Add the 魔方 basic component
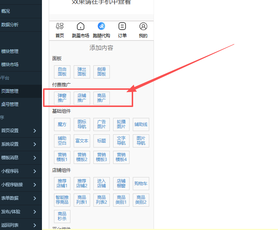The width and height of the screenshot is (278, 230). click(x=62, y=124)
